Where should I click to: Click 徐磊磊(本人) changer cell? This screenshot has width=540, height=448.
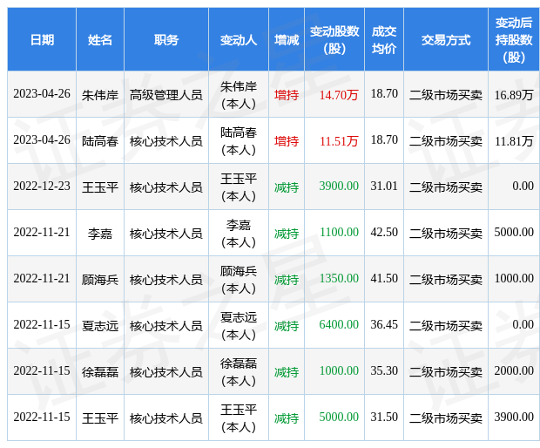[239, 372]
